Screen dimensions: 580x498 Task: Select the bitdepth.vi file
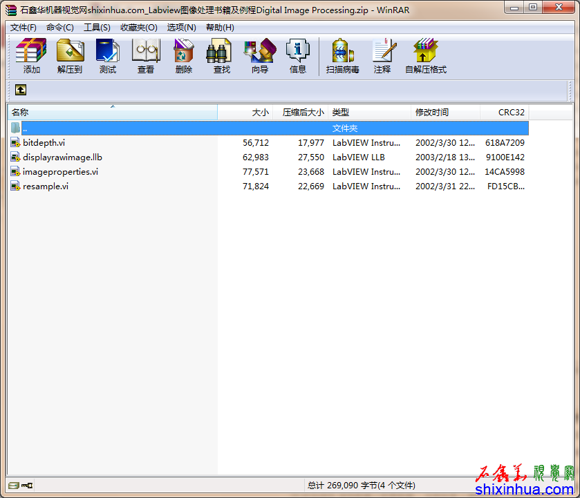(x=44, y=143)
